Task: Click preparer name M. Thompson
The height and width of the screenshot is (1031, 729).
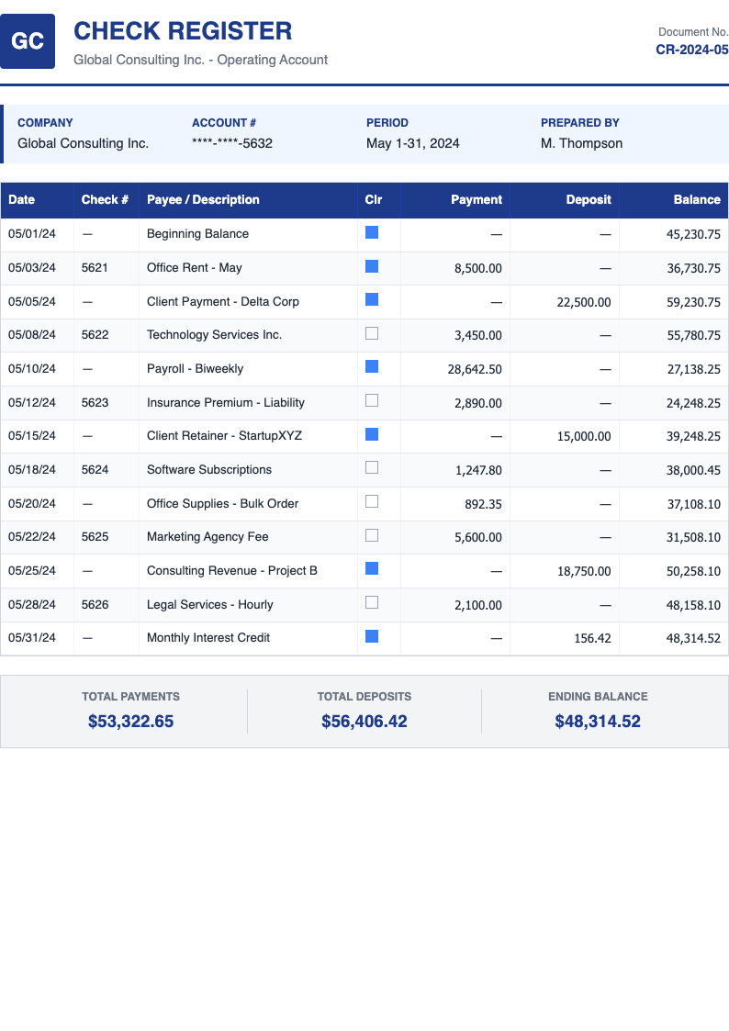Action: 581,143
